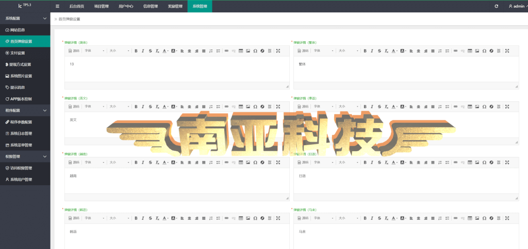Open the 大小 size dropdown in 简体 editor
This screenshot has width=528, height=249.
click(x=119, y=51)
